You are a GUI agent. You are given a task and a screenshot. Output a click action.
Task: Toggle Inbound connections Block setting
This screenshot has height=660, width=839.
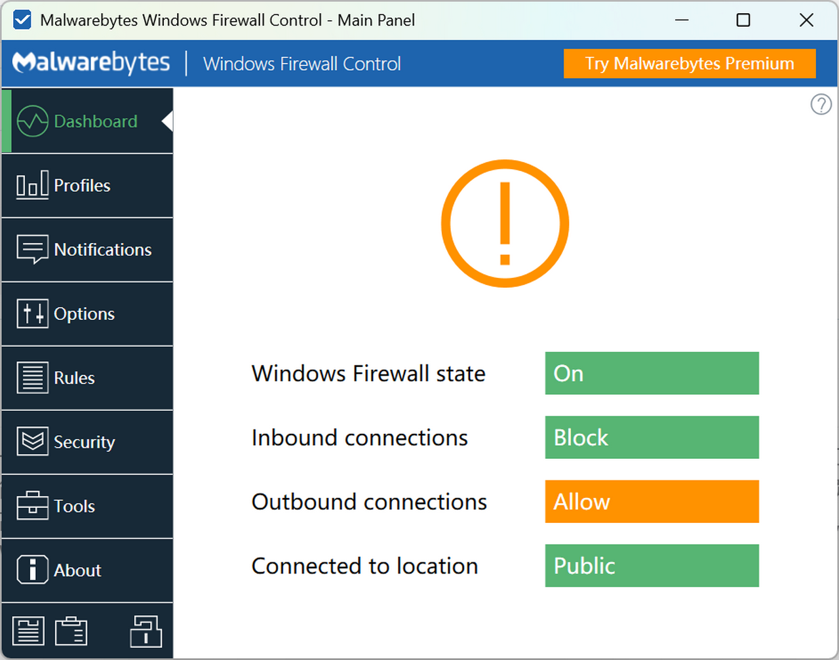652,437
